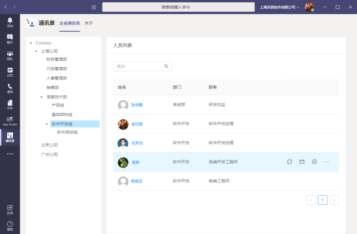357x234 pixels.
Task: Collapse the 信息技术部 node arrow
Action: point(41,97)
